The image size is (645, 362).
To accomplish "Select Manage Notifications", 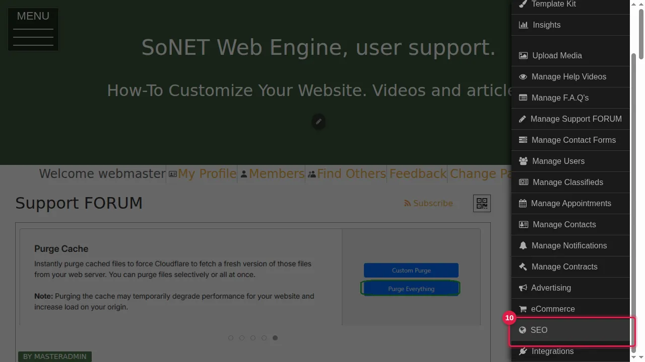I will [x=570, y=246].
